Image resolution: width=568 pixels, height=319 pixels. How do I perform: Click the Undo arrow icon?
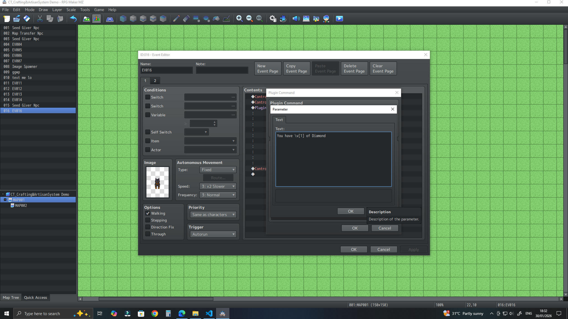73,19
